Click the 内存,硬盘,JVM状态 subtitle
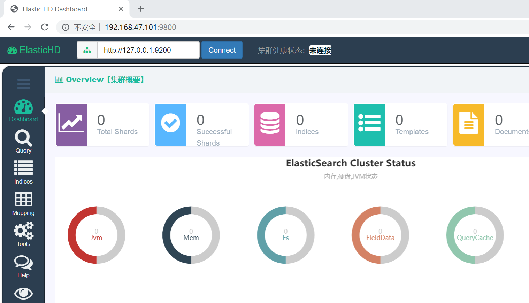Viewport: 529px width, 303px height. pyautogui.click(x=351, y=177)
